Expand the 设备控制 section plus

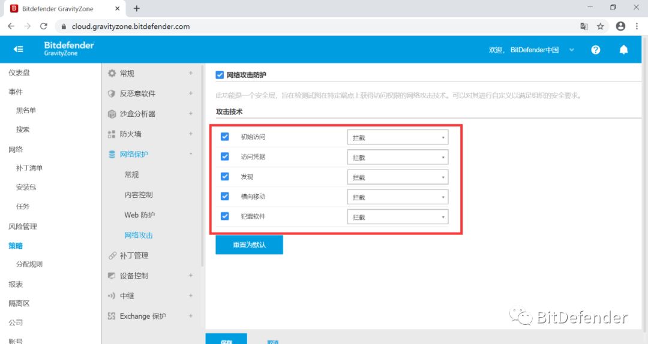pyautogui.click(x=191, y=275)
